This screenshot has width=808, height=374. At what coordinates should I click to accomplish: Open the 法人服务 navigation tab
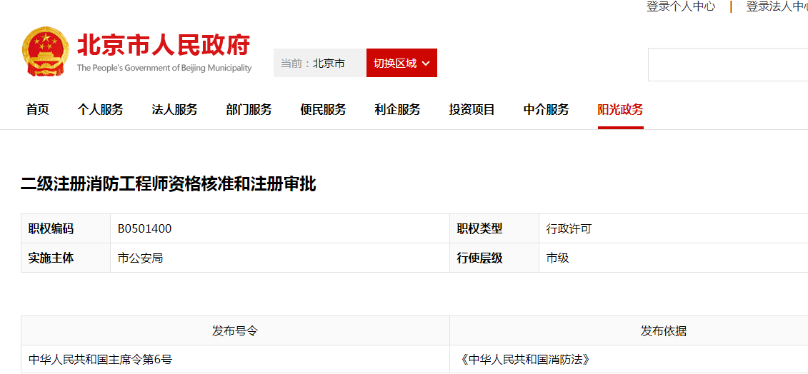point(175,110)
